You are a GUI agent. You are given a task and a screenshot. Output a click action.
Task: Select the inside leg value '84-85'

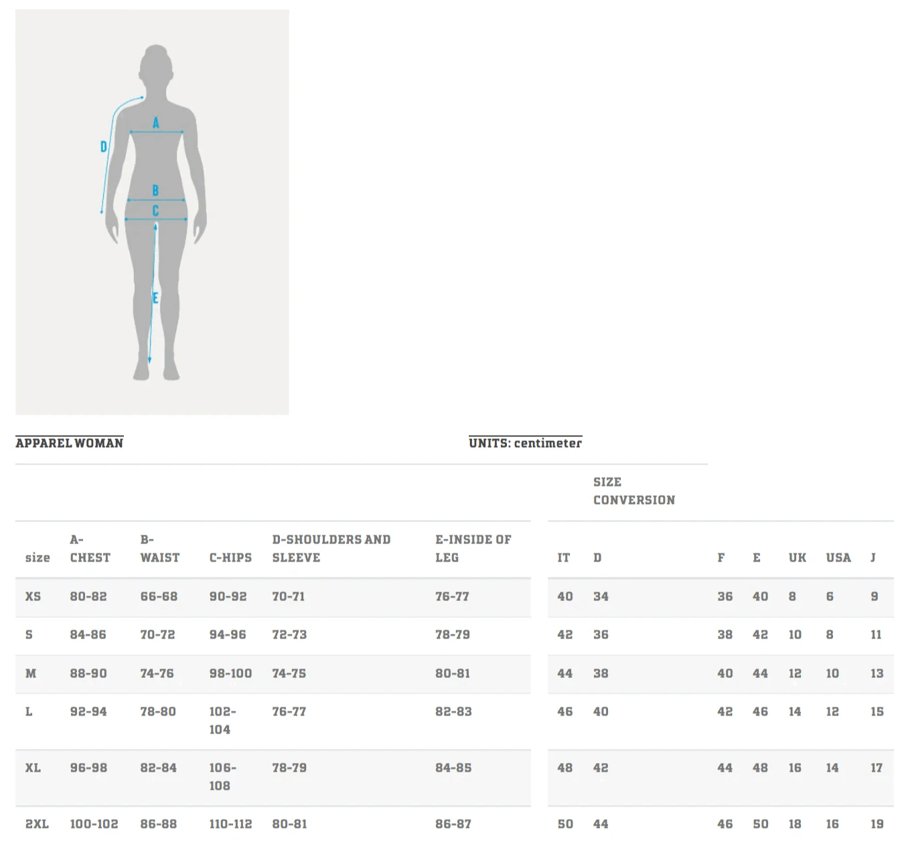pos(453,768)
